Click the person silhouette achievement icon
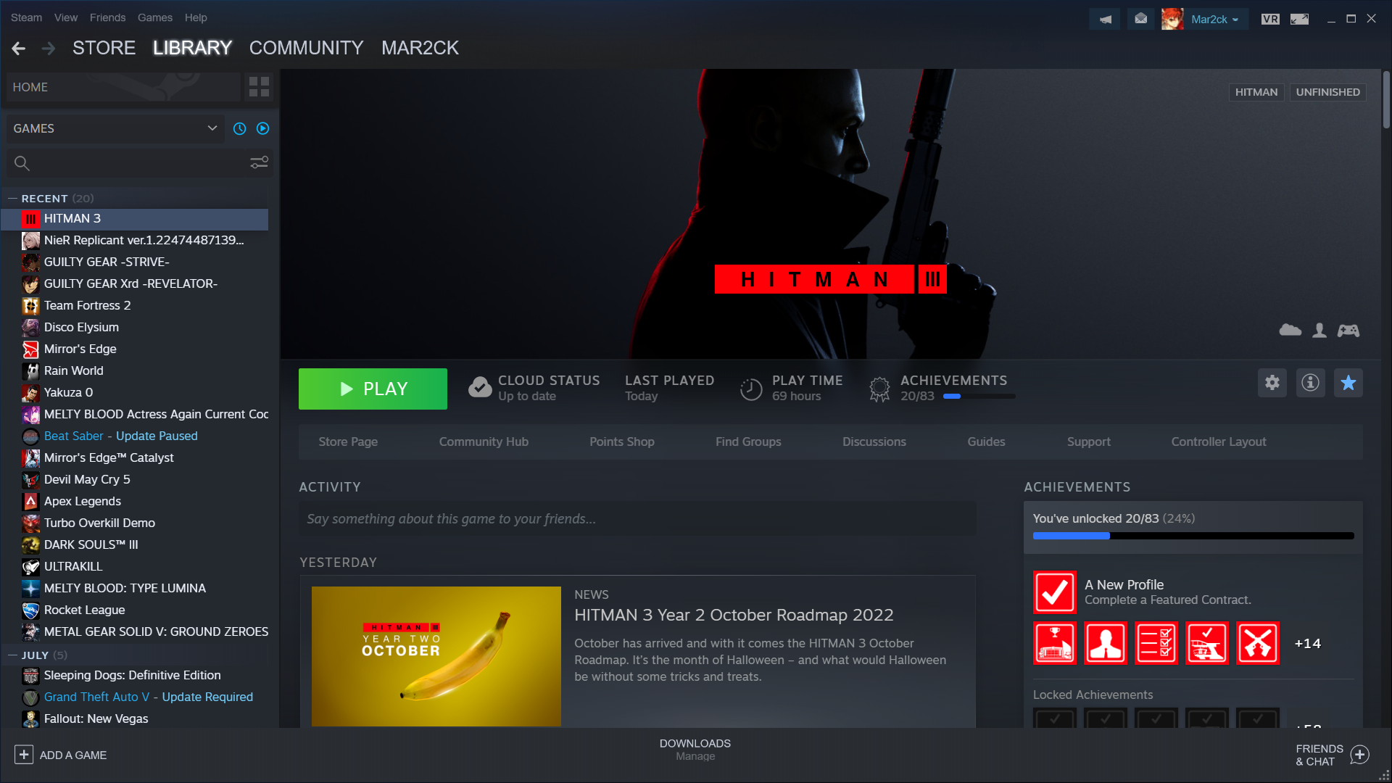This screenshot has height=783, width=1392. pyautogui.click(x=1106, y=643)
